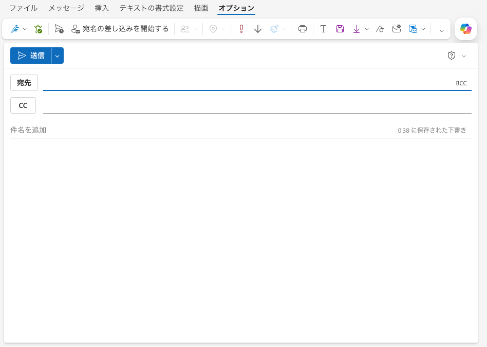The width and height of the screenshot is (487, 347).
Task: Click the format painter brush icon
Action: [x=274, y=29]
